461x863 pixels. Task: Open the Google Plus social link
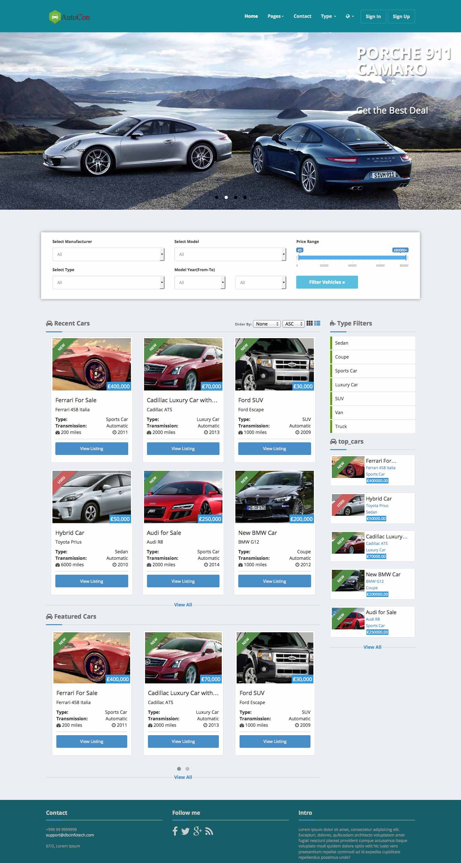coord(198,831)
